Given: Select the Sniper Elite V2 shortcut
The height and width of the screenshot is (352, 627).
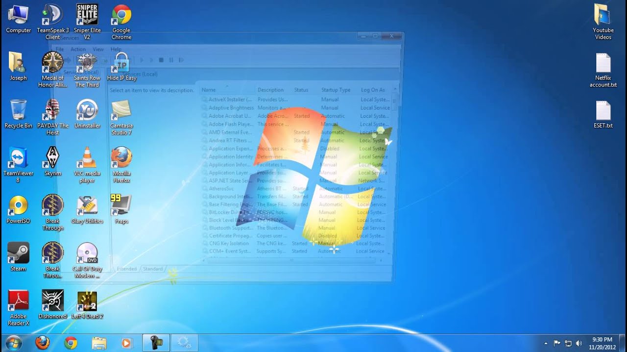Looking at the screenshot, I should pos(87,22).
